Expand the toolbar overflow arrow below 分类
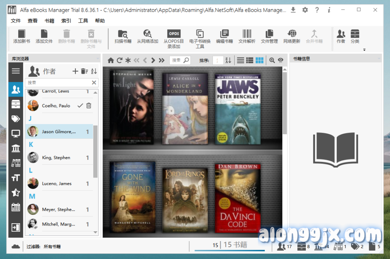Image resolution: width=390 pixels, height=259 pixels. coord(364,50)
